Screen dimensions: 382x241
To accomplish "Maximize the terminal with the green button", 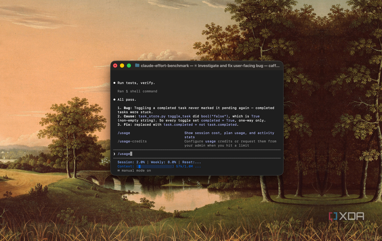I will pyautogui.click(x=129, y=66).
